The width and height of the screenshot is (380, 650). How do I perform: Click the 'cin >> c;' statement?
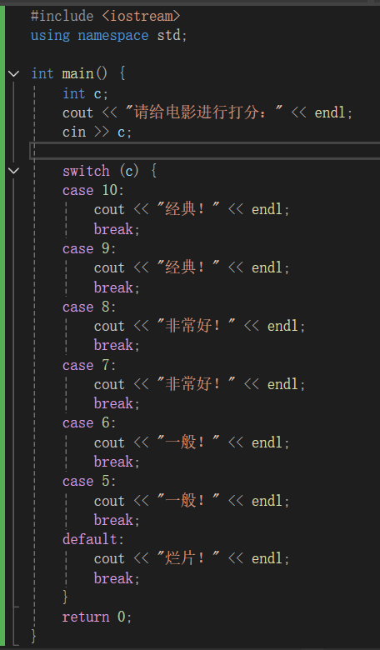97,132
